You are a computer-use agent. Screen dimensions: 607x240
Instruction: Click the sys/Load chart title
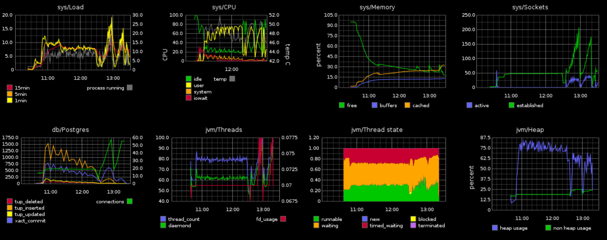71,7
